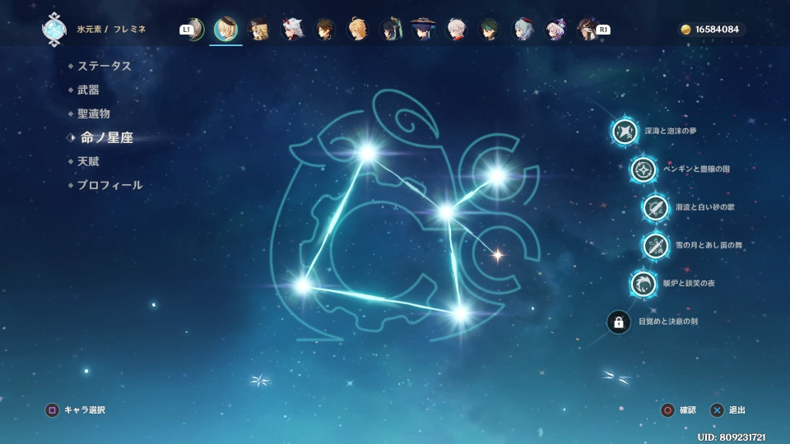
Task: Switch to blue-haired Ganyu avatar with horns
Action: coord(523,30)
